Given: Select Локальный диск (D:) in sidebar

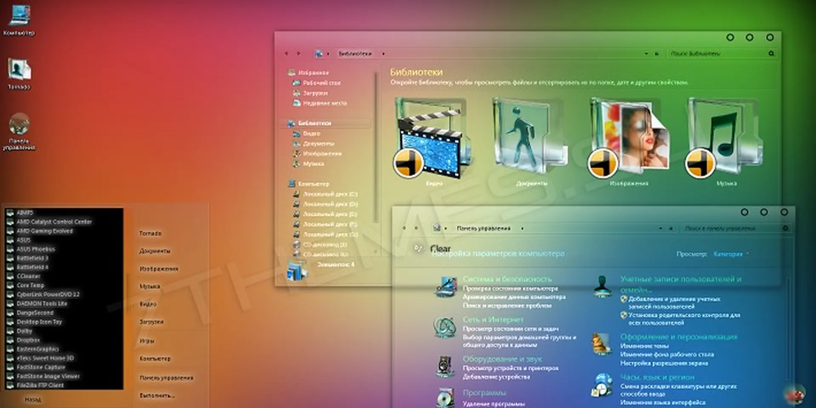Looking at the screenshot, I should 331,204.
